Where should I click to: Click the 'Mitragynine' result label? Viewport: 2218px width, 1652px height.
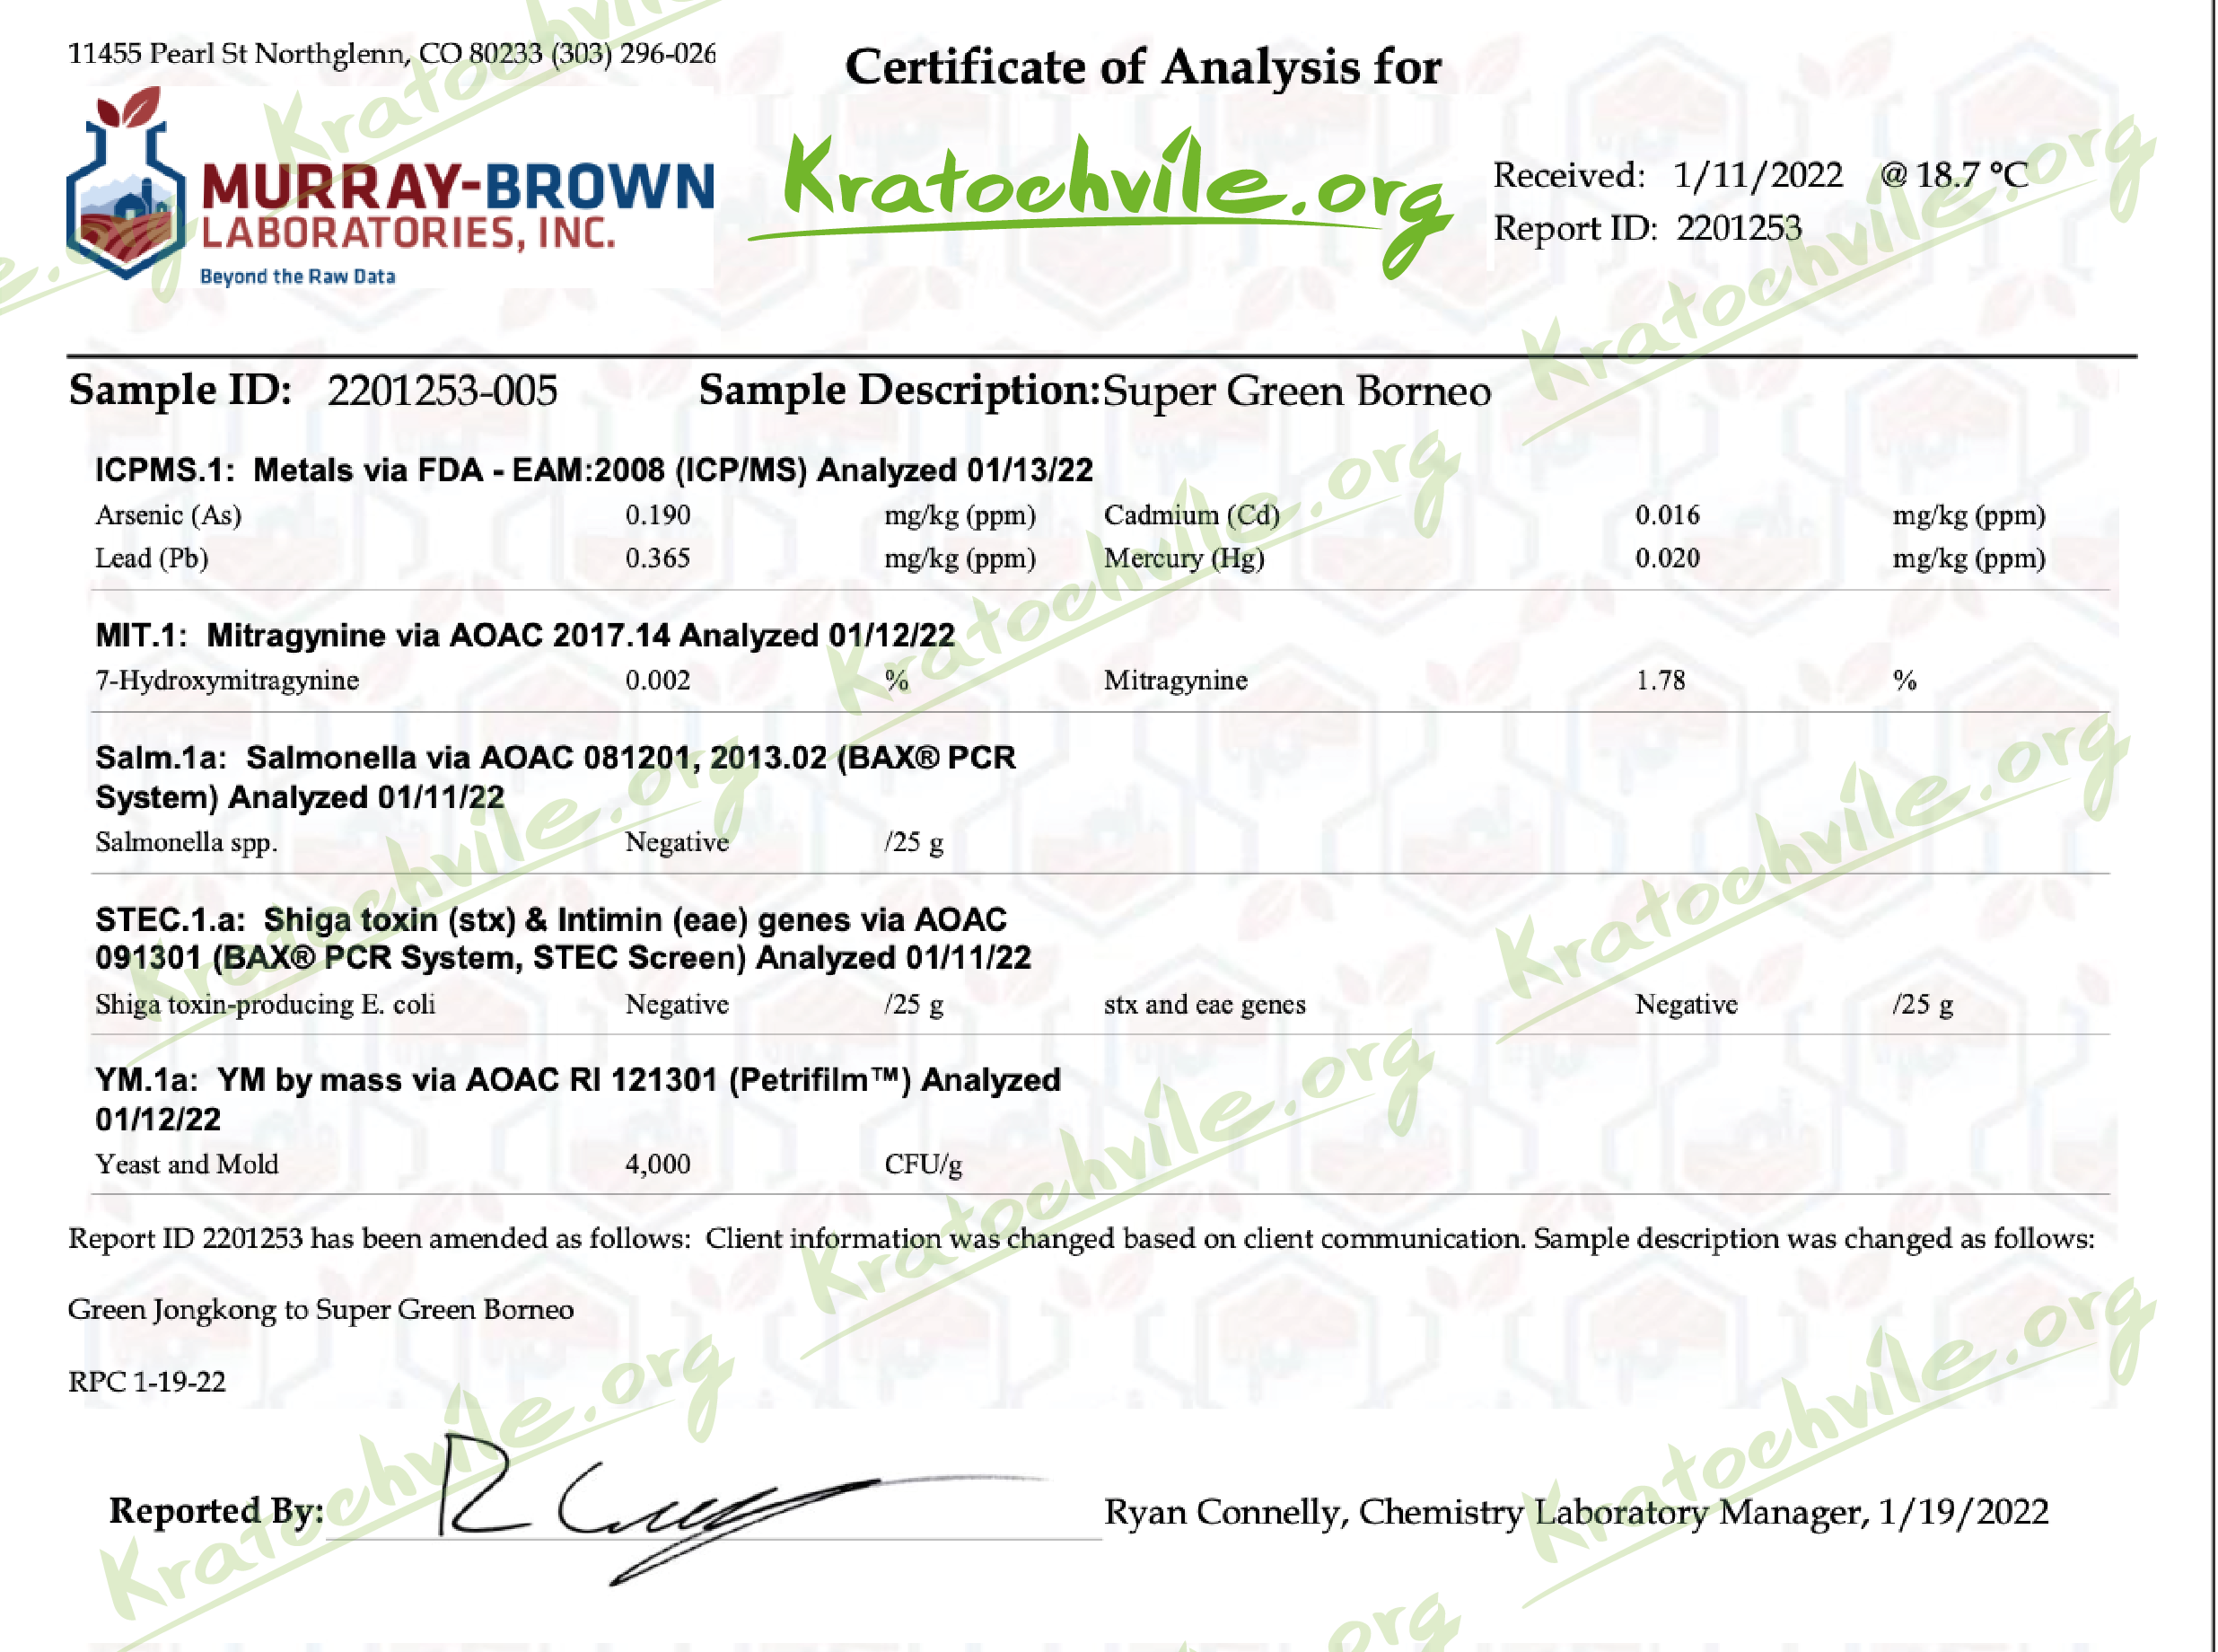coord(1176,681)
